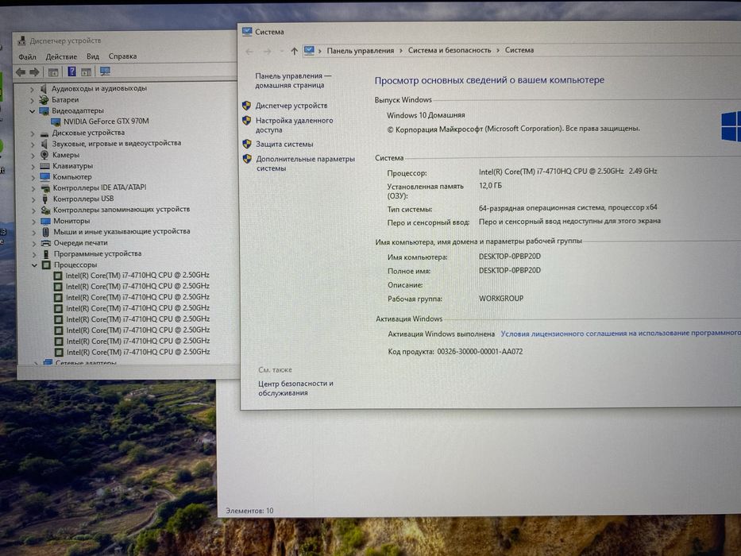Image resolution: width=741 pixels, height=556 pixels.
Task: Open the Действие menu in Device Manager
Action: (x=61, y=56)
